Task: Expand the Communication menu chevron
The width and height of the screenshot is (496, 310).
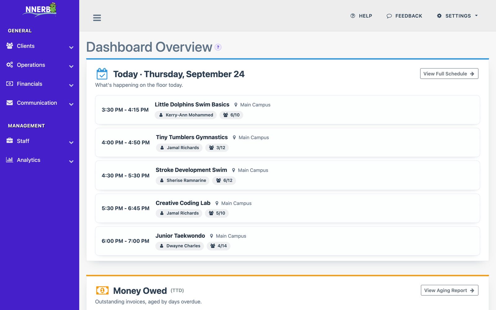Action: (x=71, y=104)
